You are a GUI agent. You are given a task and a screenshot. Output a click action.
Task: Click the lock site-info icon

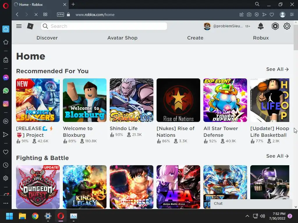click(x=68, y=15)
